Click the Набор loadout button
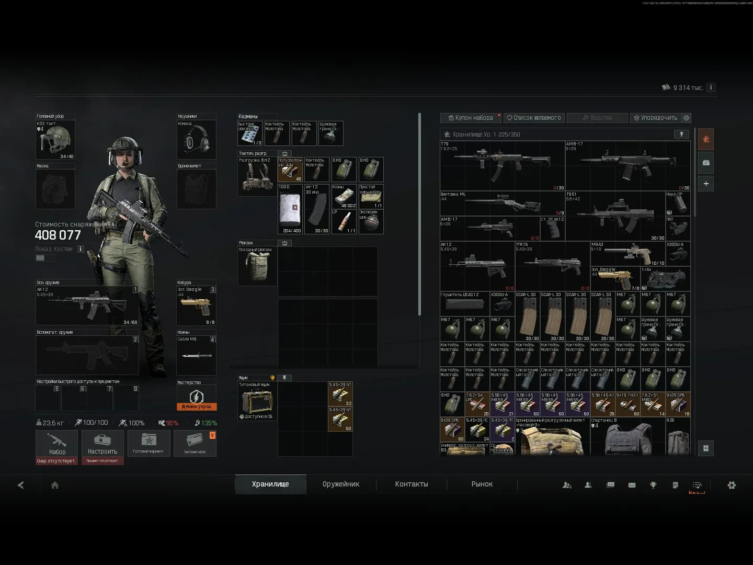753x565 pixels. click(x=56, y=444)
